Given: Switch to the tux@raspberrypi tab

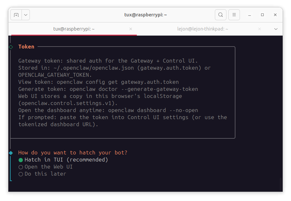Looking at the screenshot, I should 74,29.
